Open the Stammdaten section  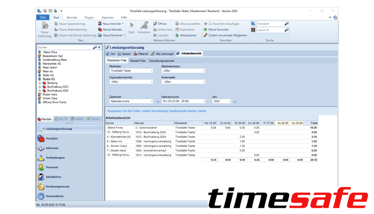pos(54,196)
